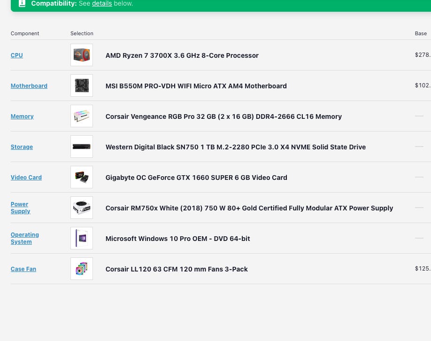The height and width of the screenshot is (341, 431).
Task: Click the Windows 10 Pro box thumbnail
Action: pos(82,238)
